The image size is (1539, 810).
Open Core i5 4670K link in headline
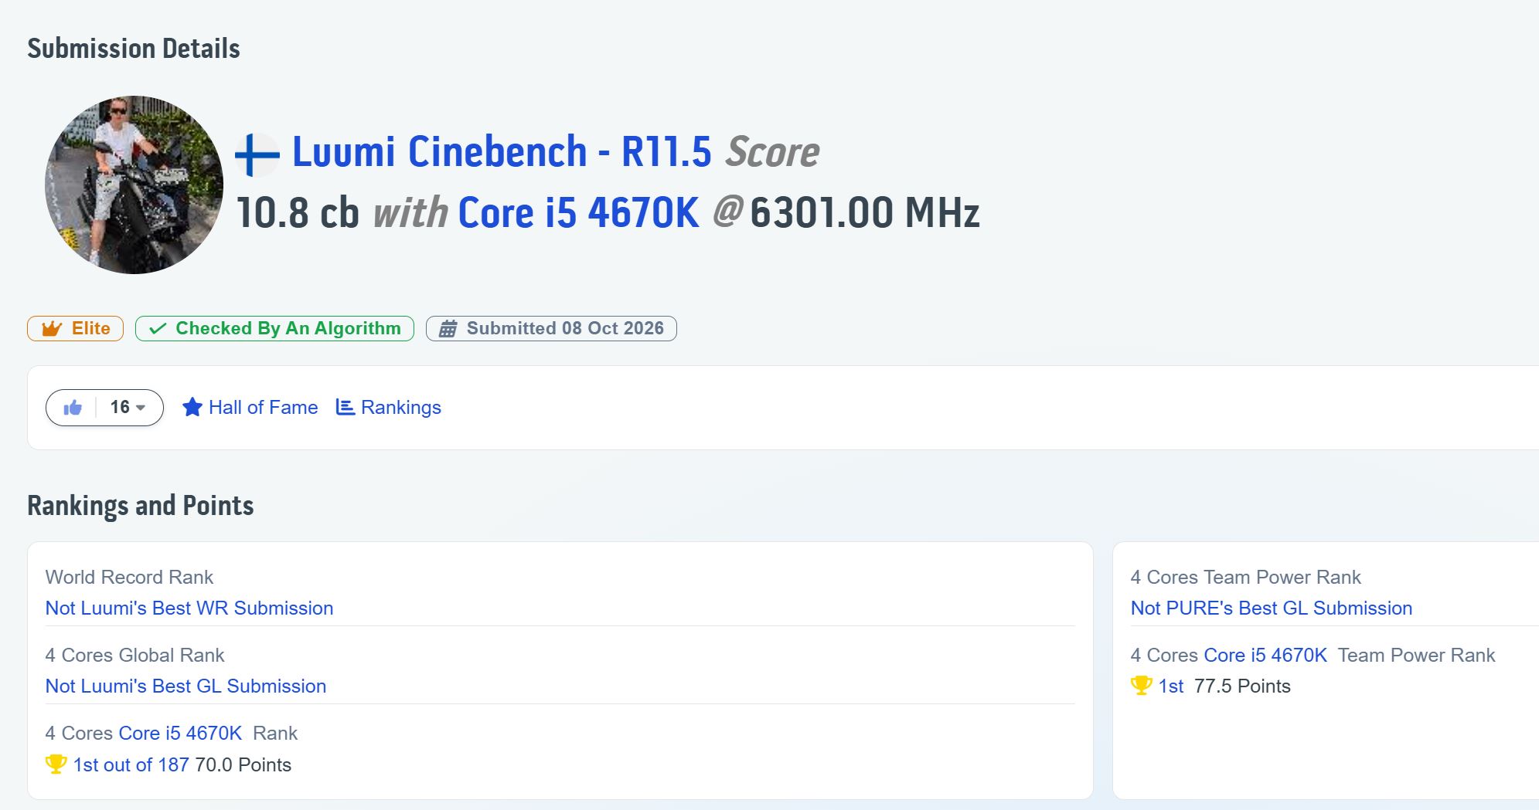pos(578,213)
